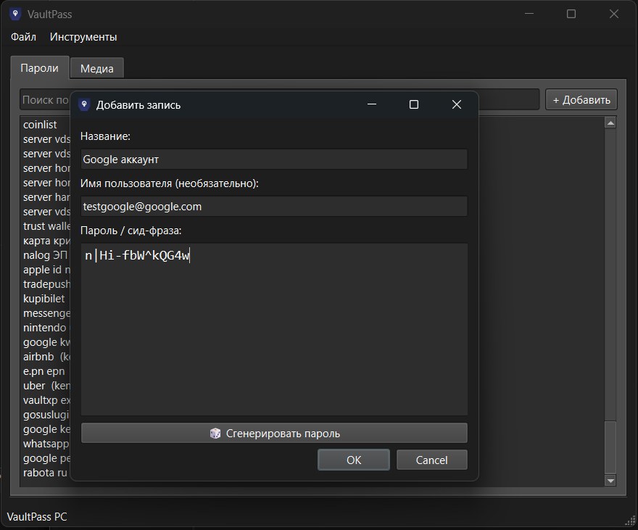Select the rabota ru entry

click(x=45, y=473)
